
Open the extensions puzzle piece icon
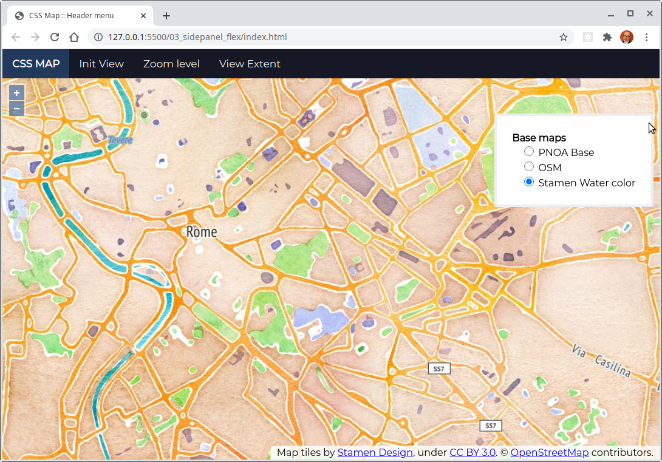(x=607, y=37)
